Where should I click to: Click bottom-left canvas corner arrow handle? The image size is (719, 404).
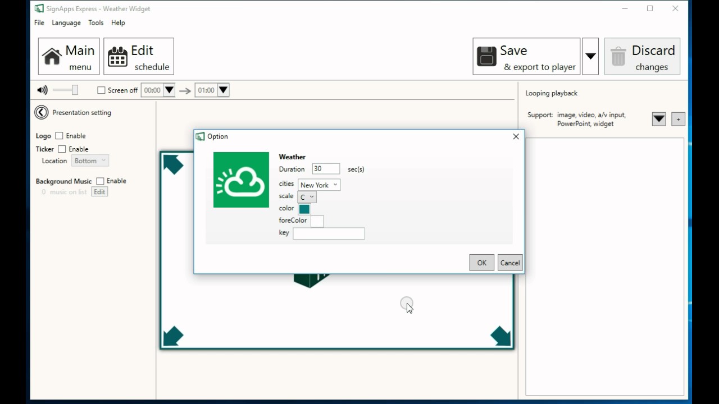pos(173,336)
